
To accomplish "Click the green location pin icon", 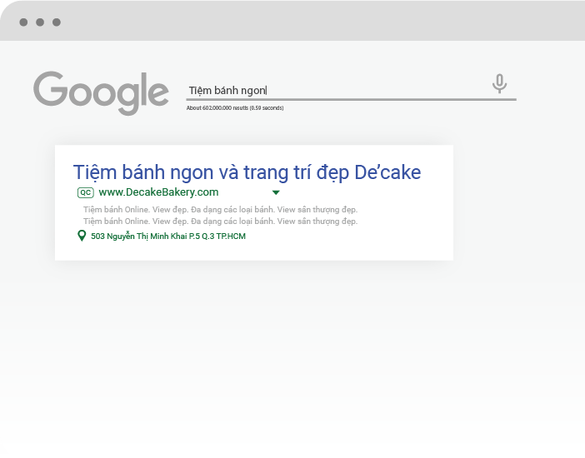I will click(82, 236).
